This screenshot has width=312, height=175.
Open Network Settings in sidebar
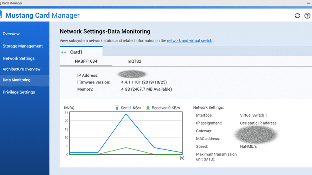point(19,58)
